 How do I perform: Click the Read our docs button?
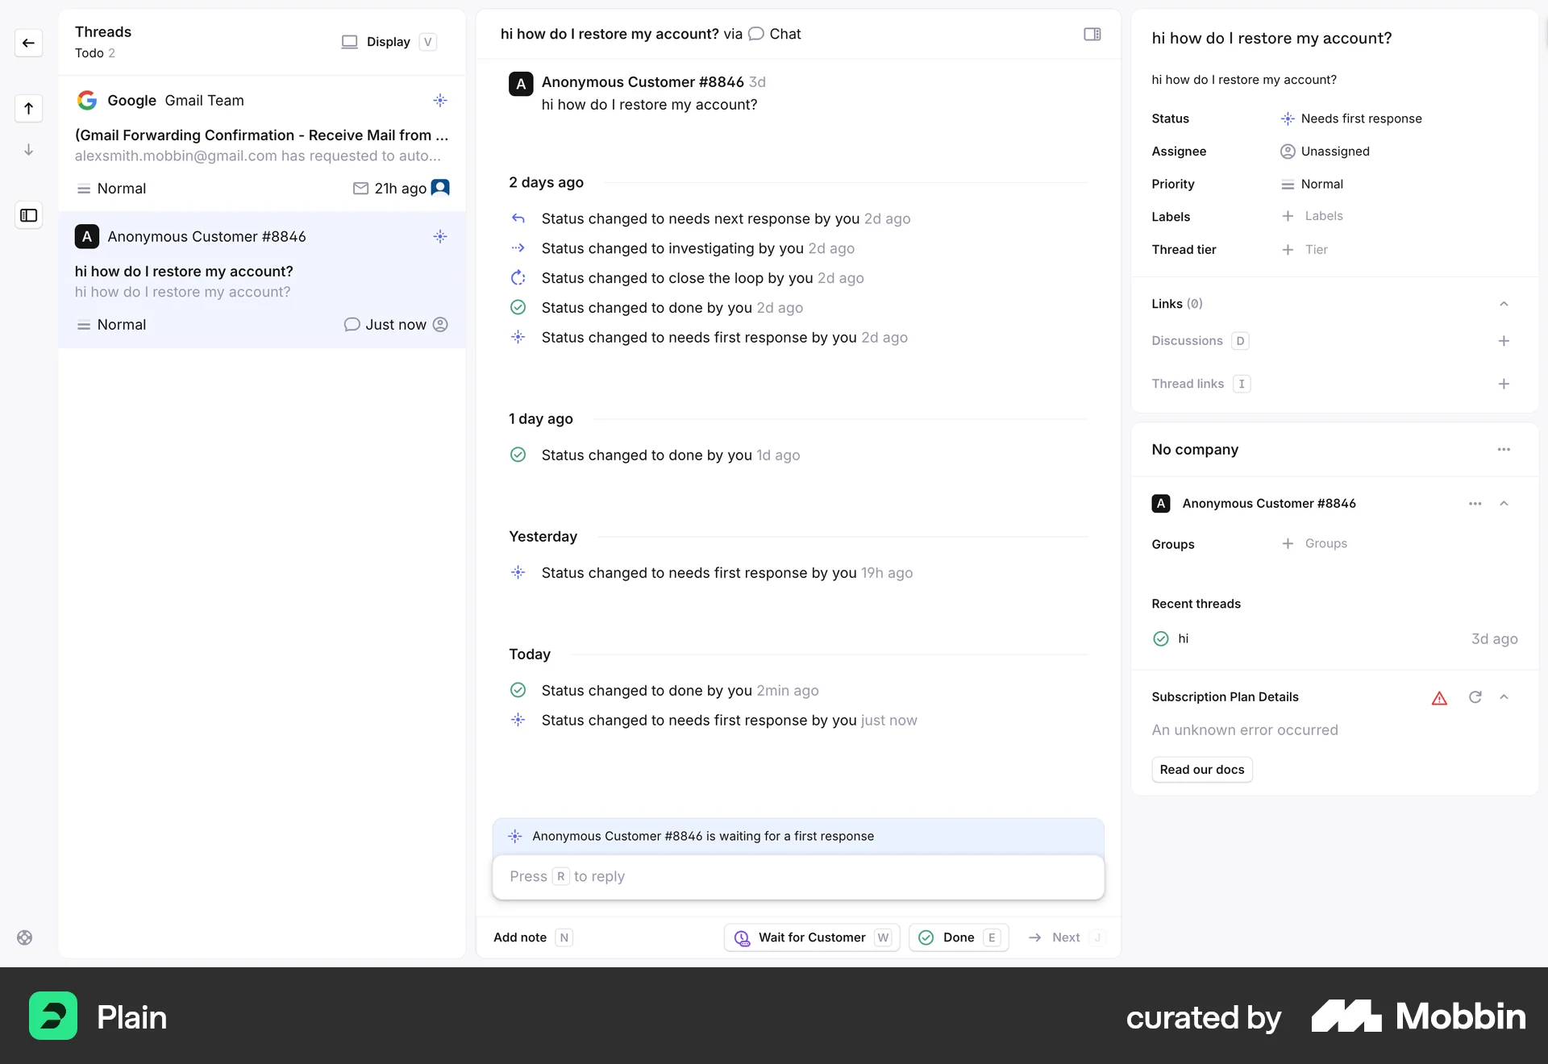point(1201,769)
